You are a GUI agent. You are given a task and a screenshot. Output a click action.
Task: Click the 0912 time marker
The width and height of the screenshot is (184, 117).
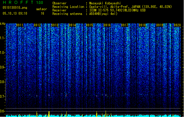point(37,25)
